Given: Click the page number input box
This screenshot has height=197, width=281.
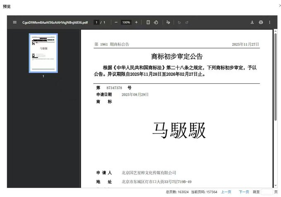Looking at the screenshot, I should [96, 22].
